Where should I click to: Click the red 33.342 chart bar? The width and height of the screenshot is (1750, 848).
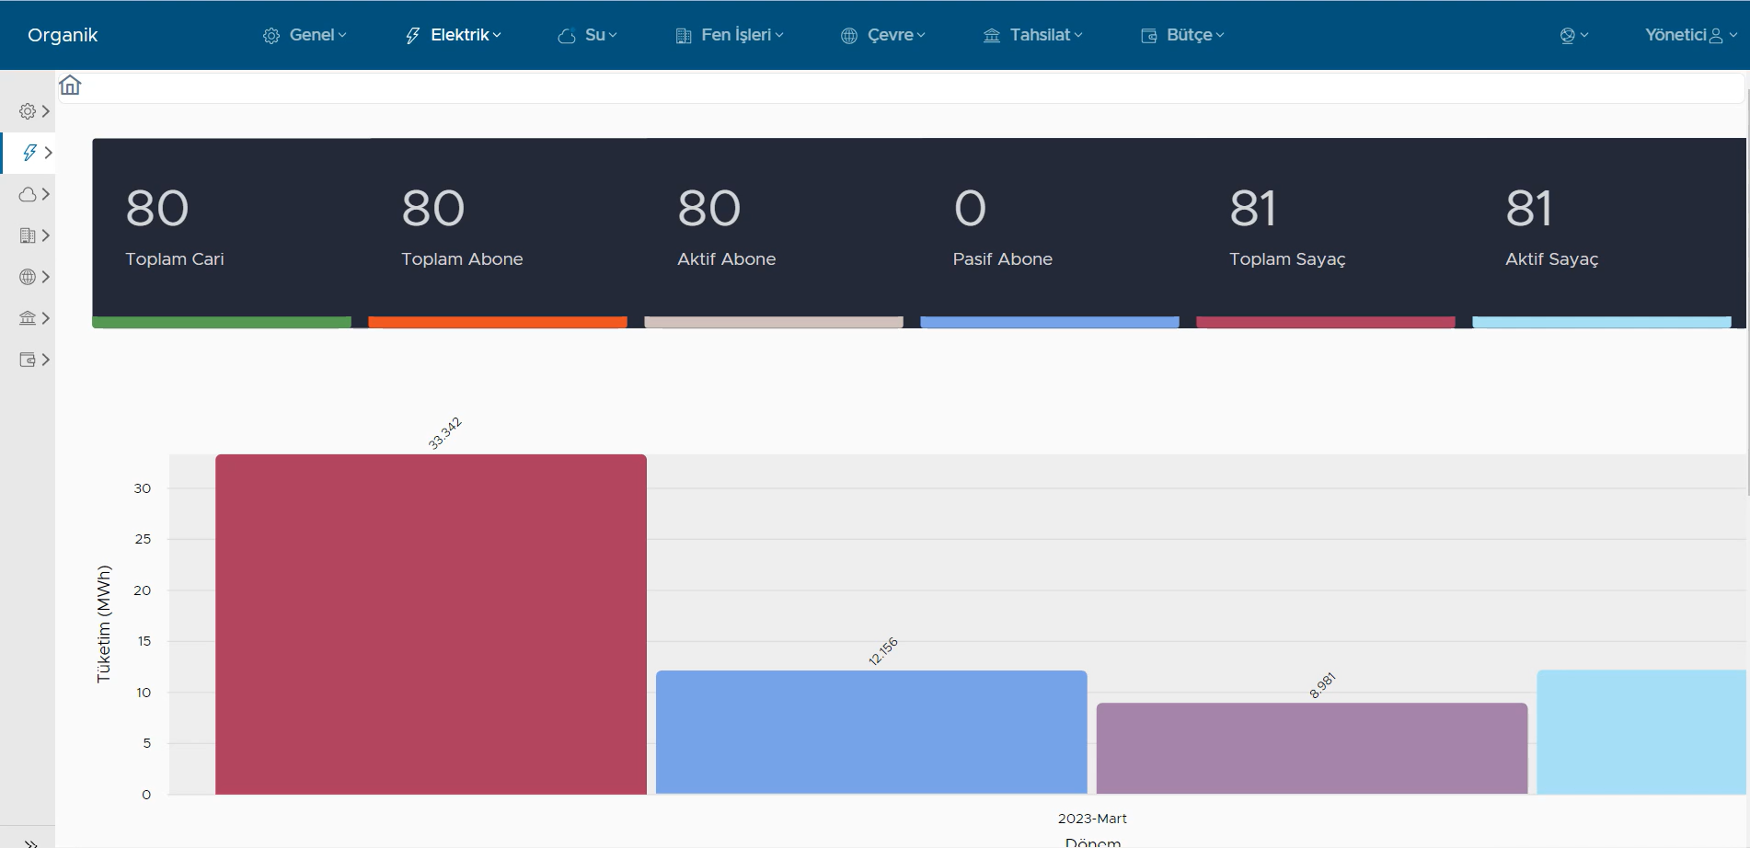pyautogui.click(x=431, y=624)
